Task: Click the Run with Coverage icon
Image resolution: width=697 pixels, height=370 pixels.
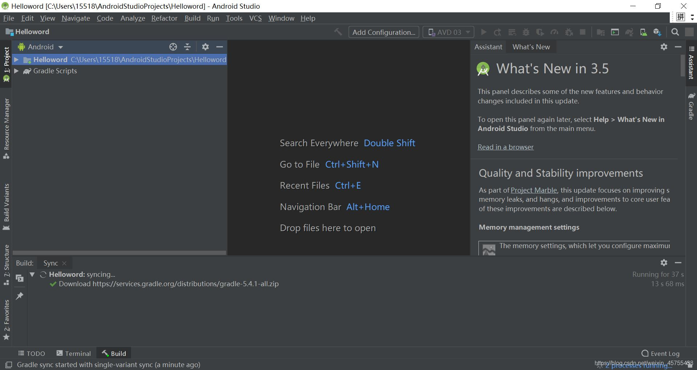Action: pos(540,32)
